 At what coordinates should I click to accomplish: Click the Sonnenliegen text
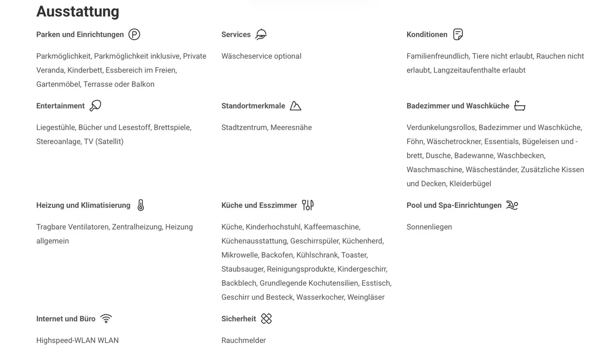[x=429, y=227]
